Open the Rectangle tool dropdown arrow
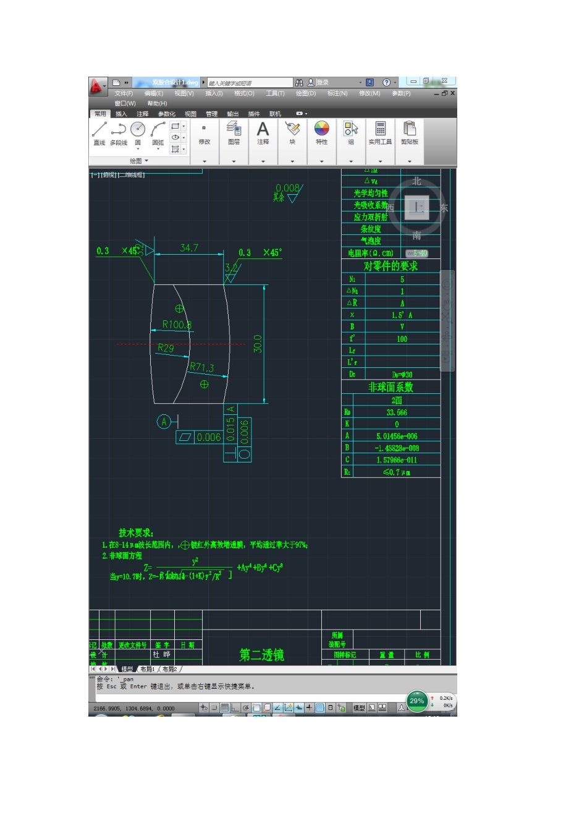Image resolution: width=587 pixels, height=831 pixels. [184, 126]
